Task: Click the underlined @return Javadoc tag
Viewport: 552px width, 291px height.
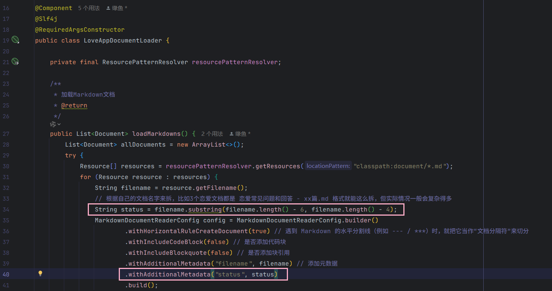Action: [x=74, y=105]
